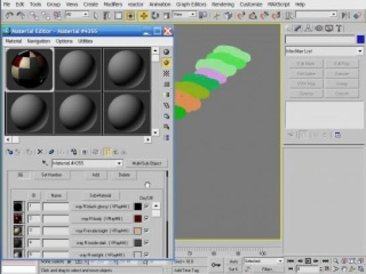Click the Multi/Sub-Object type button
The image size is (366, 274).
146,163
